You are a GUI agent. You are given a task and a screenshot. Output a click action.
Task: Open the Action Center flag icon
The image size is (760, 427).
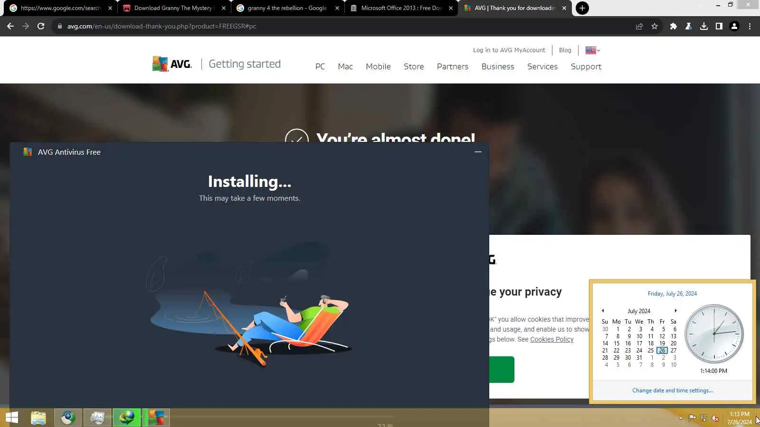(692, 418)
